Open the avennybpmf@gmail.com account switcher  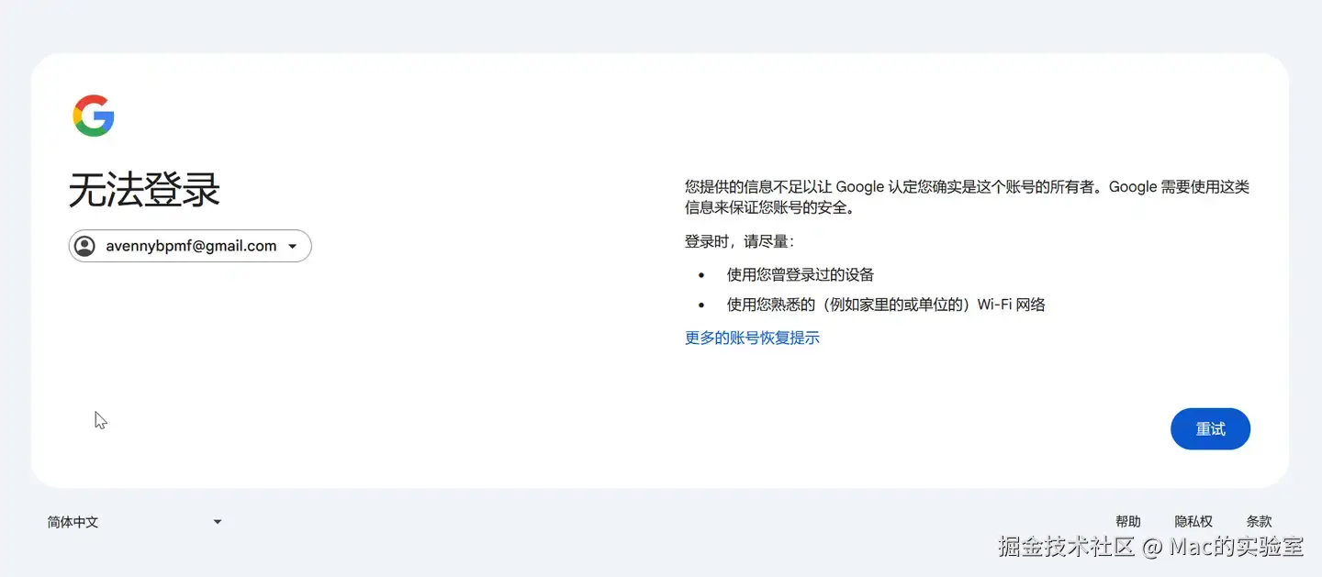tap(190, 246)
